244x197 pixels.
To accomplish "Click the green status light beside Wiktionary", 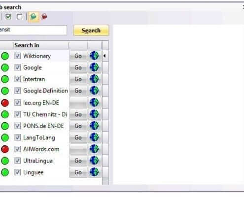I will (5, 56).
